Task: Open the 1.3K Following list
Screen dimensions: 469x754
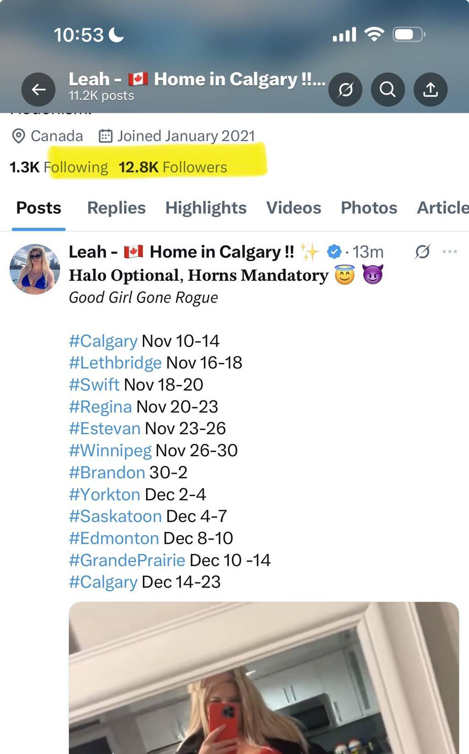Action: click(59, 167)
